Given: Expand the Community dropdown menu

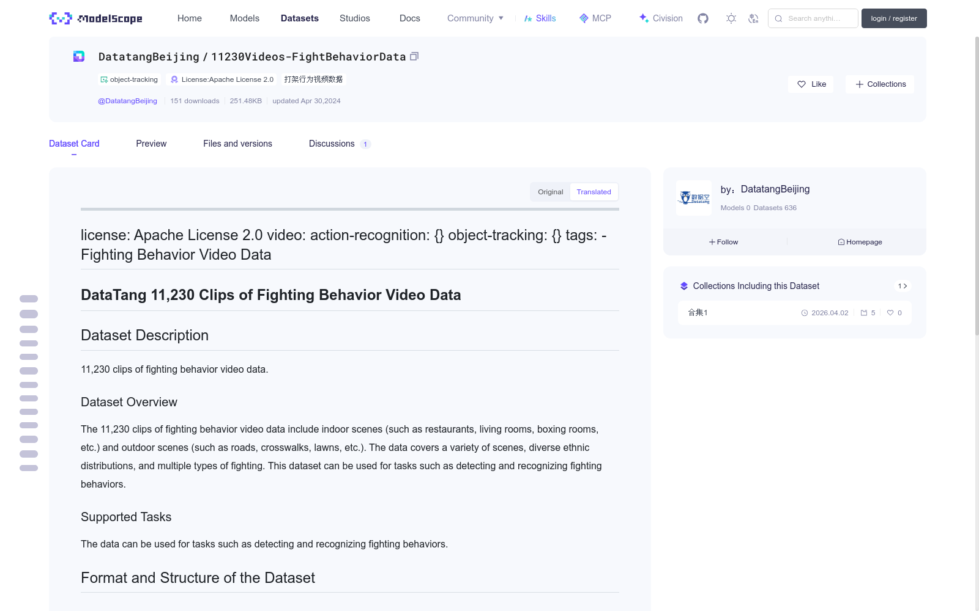Looking at the screenshot, I should 475,18.
